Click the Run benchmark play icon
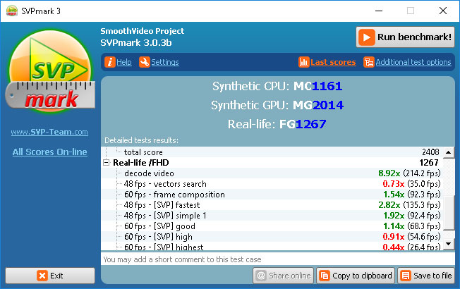This screenshot has height=289, width=460. click(x=366, y=37)
